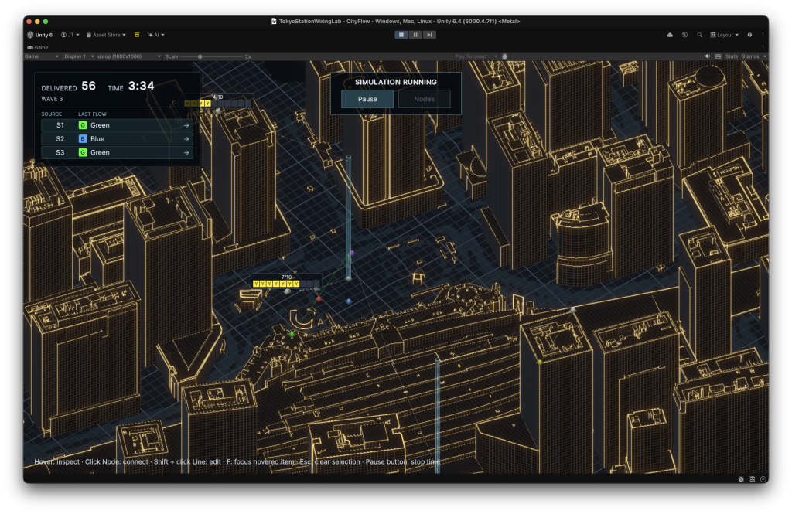Select the S1 Green source row
The image size is (792, 514).
click(x=117, y=125)
